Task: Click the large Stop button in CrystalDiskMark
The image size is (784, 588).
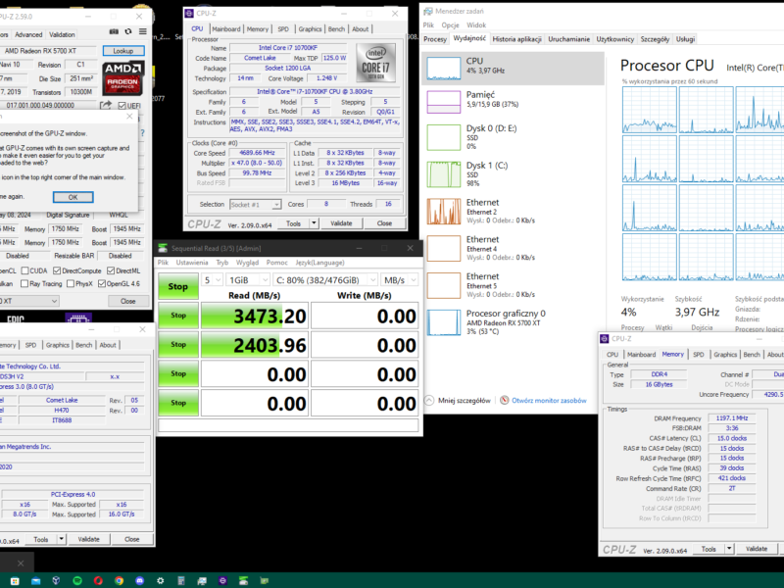Action: tap(178, 286)
